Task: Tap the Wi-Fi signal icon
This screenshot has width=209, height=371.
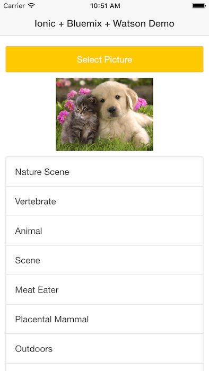Action: 31,5
